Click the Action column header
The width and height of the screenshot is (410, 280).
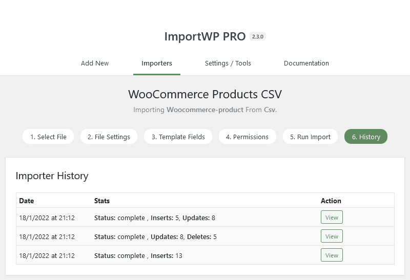tap(331, 201)
